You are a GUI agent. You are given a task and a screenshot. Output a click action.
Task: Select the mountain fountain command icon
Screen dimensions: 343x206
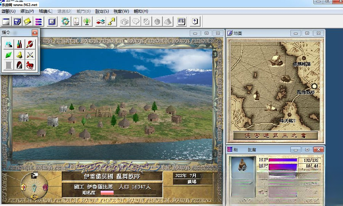point(8,44)
